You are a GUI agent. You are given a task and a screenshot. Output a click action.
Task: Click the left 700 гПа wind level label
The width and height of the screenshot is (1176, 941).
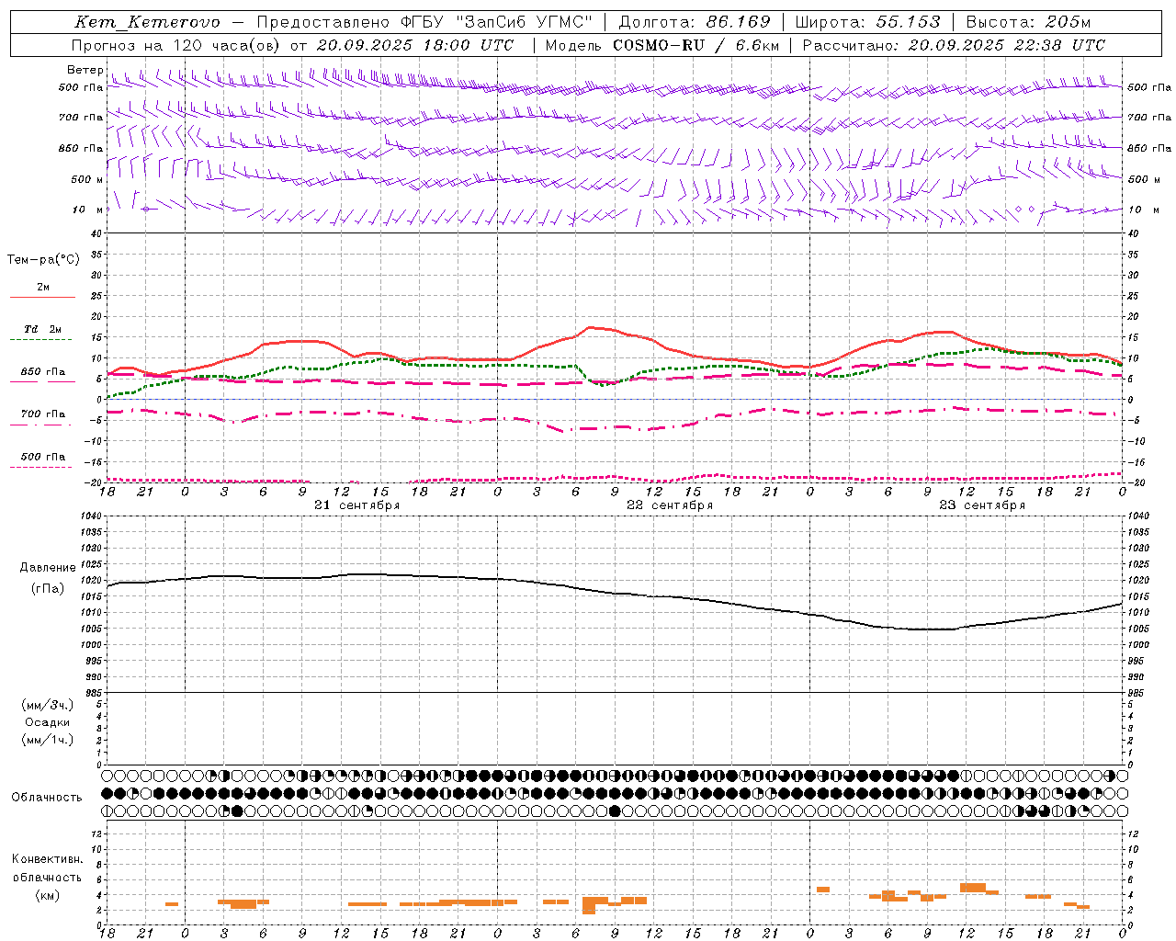(x=81, y=118)
